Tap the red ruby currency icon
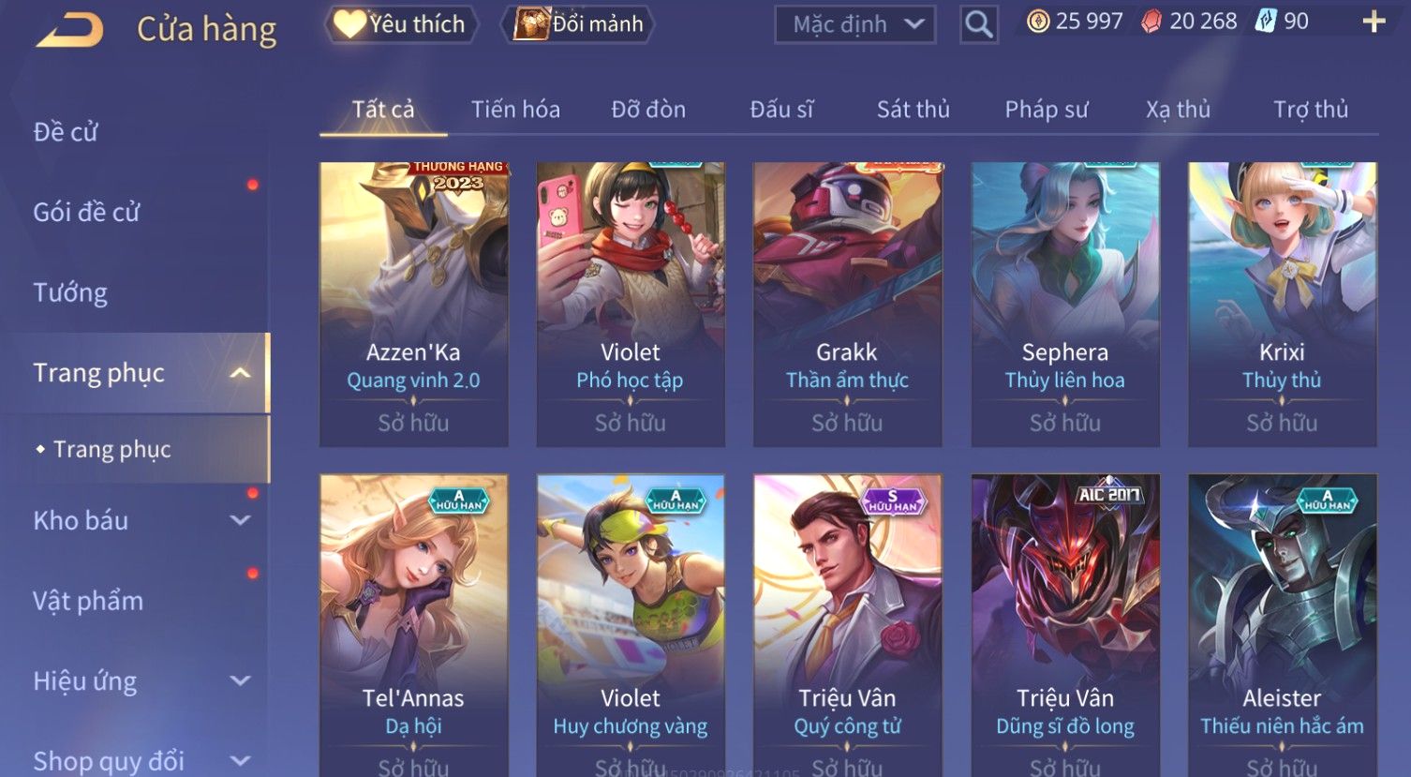Screen dimensions: 1411x777 pos(1151,22)
